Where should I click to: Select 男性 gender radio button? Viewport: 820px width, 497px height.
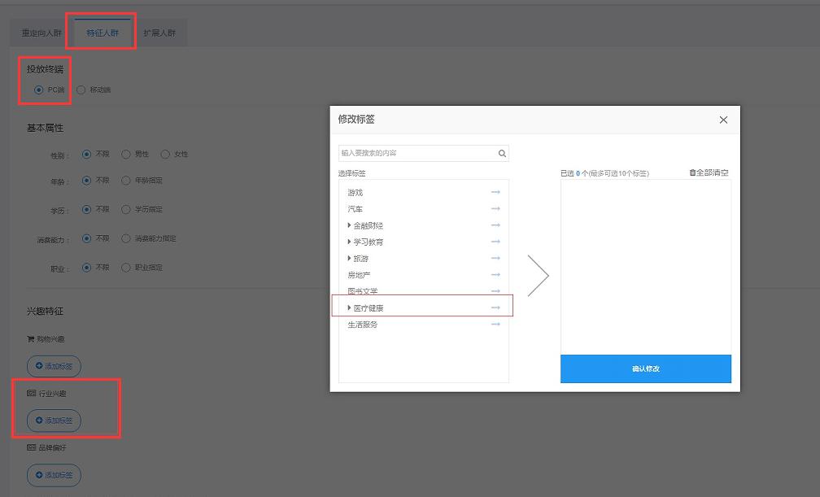click(x=126, y=154)
